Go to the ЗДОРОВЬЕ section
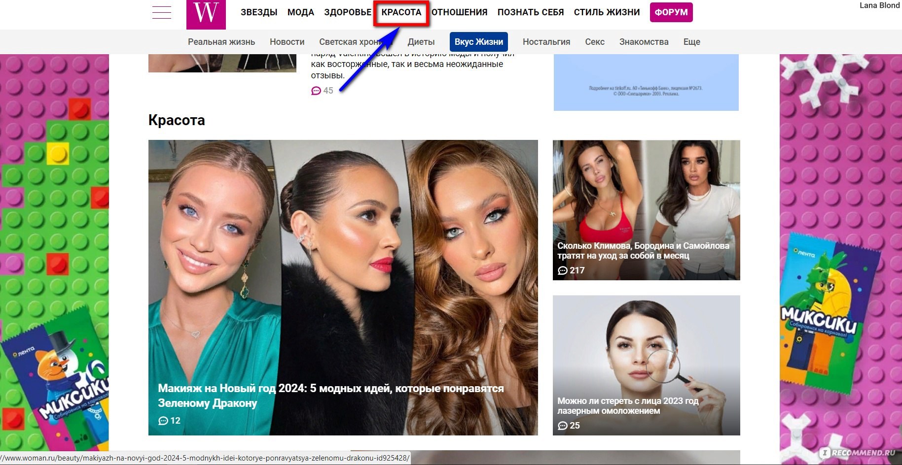Viewport: 902px width, 465px height. [348, 12]
